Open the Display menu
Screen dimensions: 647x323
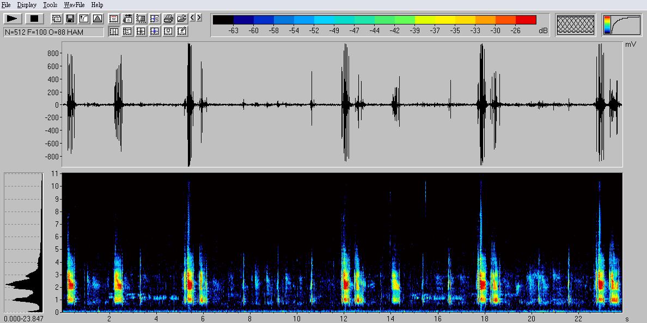[x=27, y=5]
